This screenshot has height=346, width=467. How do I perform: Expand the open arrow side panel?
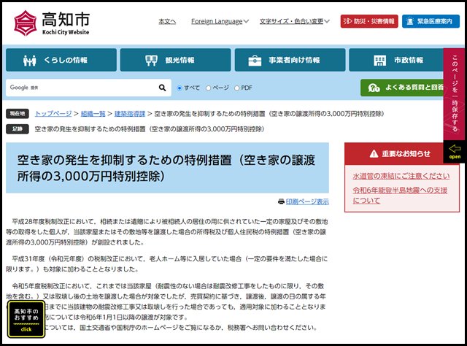click(x=455, y=151)
